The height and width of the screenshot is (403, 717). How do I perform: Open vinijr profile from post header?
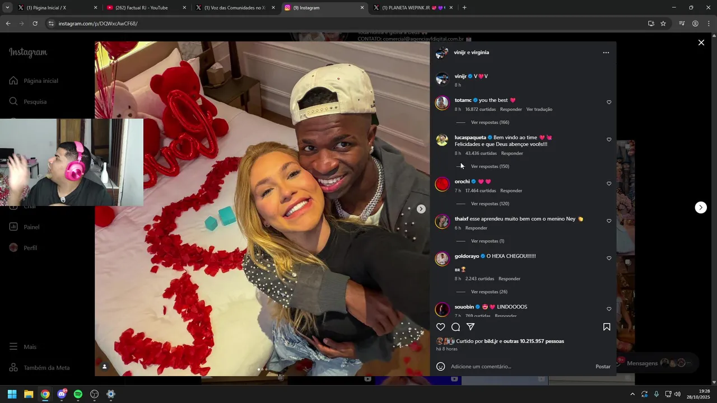click(459, 53)
